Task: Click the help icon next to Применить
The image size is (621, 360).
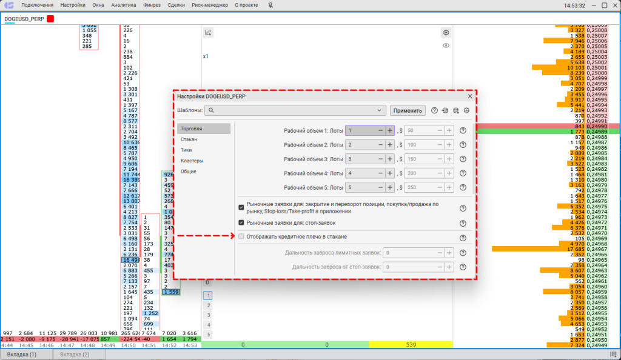Action: point(434,110)
